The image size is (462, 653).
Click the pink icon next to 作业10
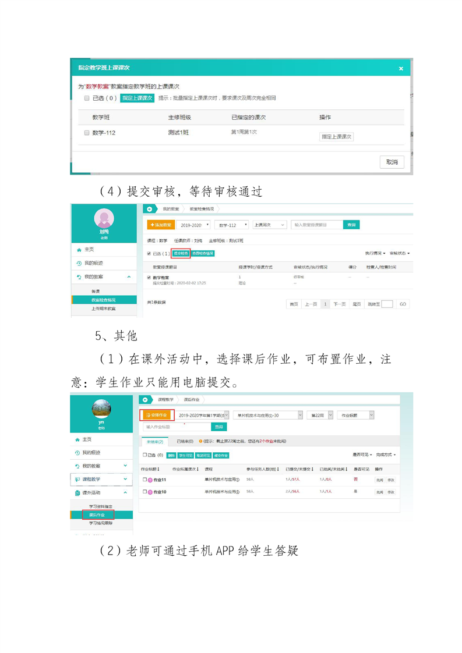(150, 492)
